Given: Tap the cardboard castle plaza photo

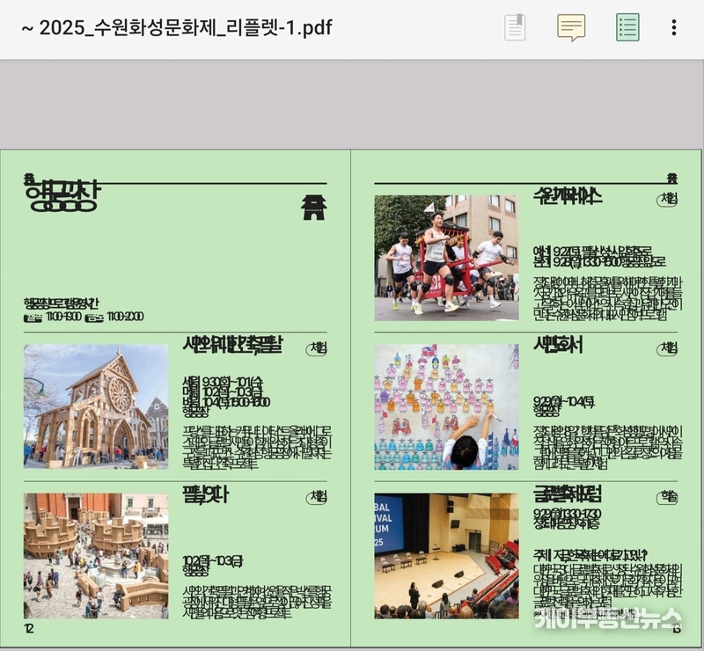Looking at the screenshot, I should pos(96,556).
